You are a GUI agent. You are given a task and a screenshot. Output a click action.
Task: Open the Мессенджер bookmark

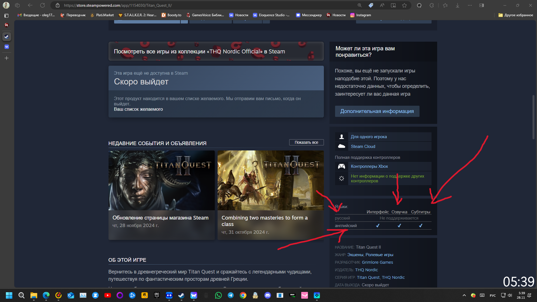(x=309, y=15)
